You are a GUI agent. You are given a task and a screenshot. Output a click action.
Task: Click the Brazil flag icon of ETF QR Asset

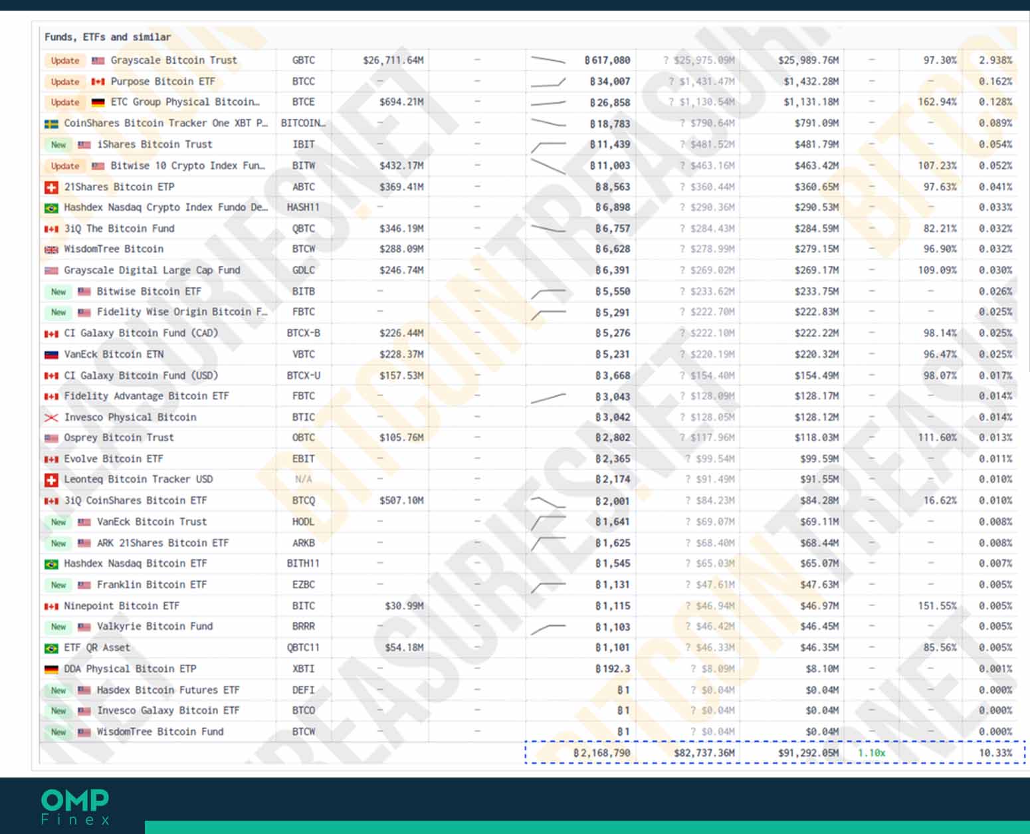[51, 648]
